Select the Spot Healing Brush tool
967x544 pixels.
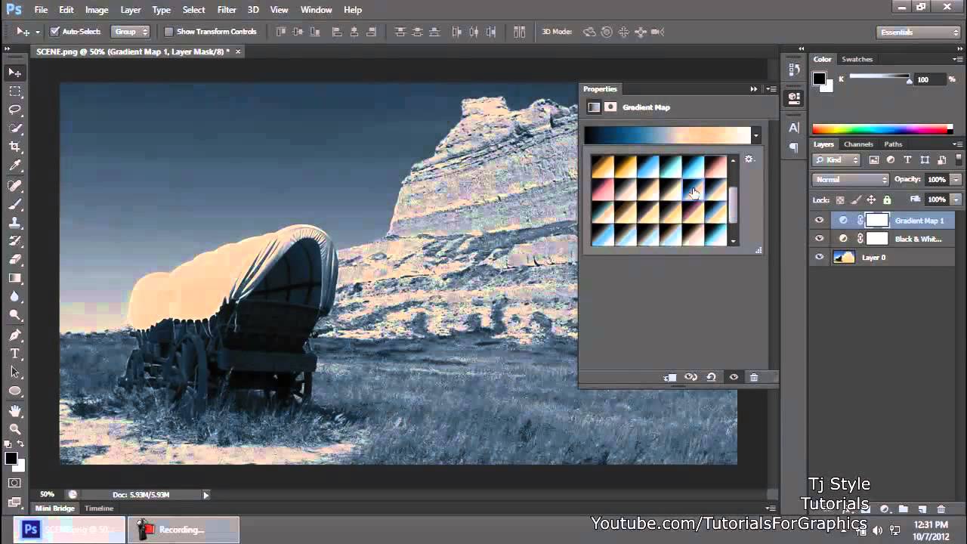tap(15, 185)
